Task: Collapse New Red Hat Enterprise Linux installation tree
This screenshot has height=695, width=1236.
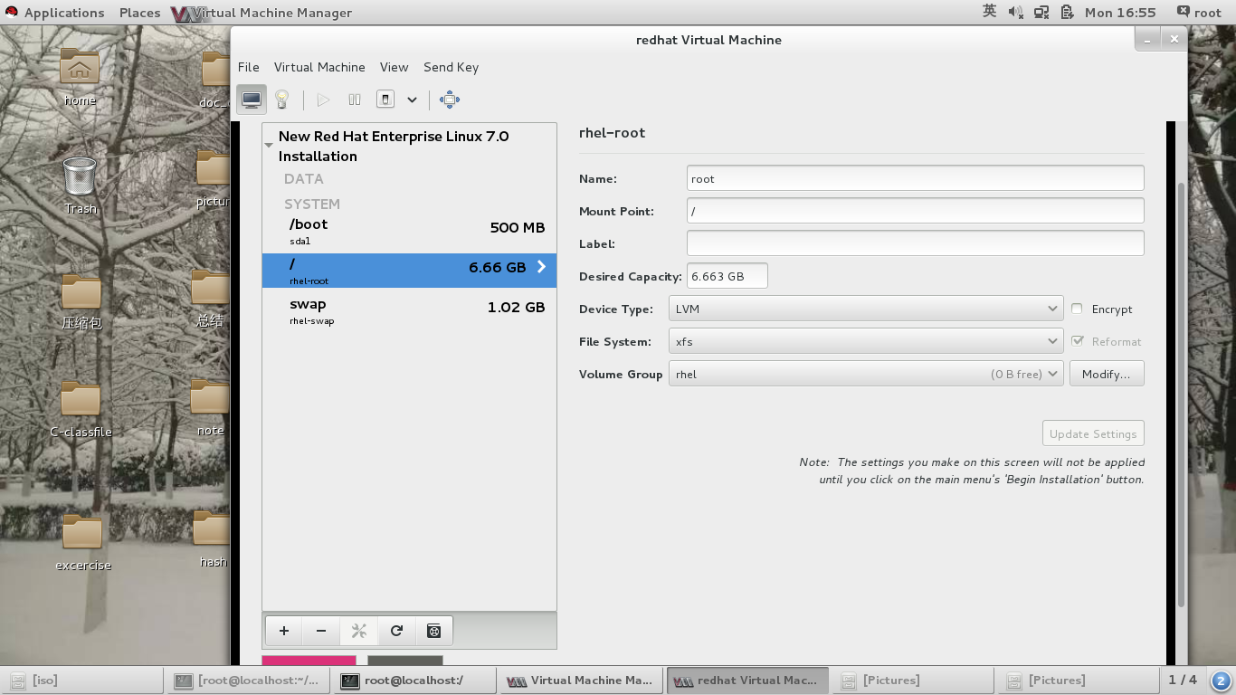Action: pos(269,145)
